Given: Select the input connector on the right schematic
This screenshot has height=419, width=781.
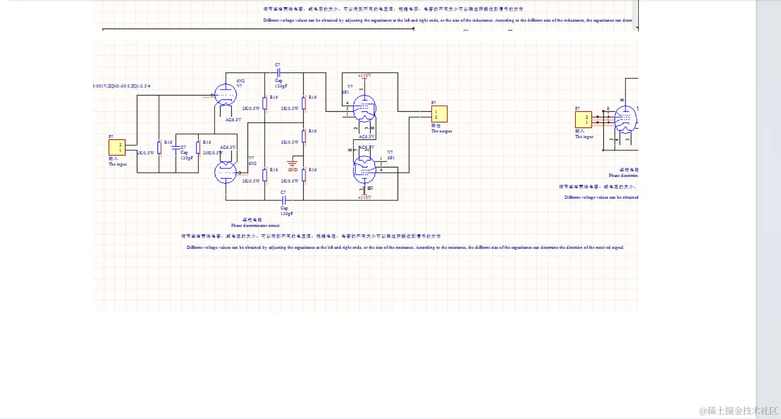Looking at the screenshot, I should tap(584, 120).
